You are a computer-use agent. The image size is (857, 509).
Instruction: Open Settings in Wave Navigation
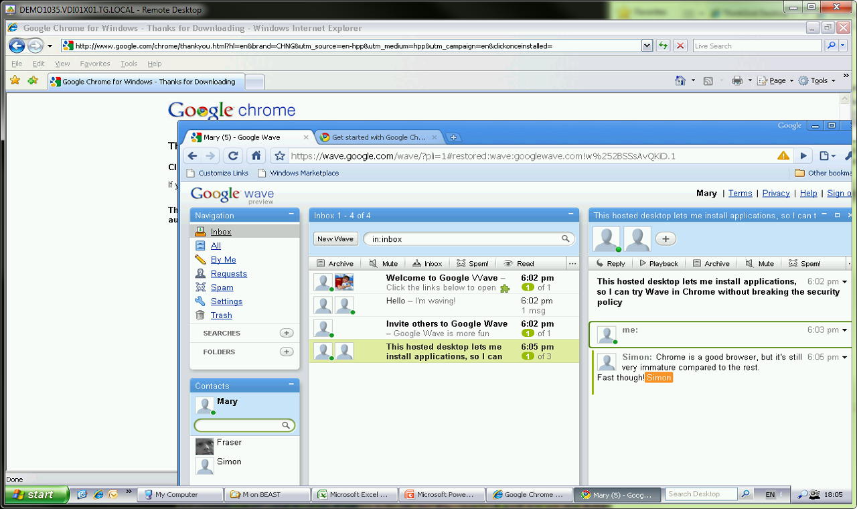[x=227, y=301]
